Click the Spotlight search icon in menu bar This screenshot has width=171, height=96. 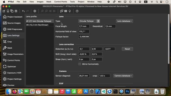pyautogui.click(x=157, y=2)
